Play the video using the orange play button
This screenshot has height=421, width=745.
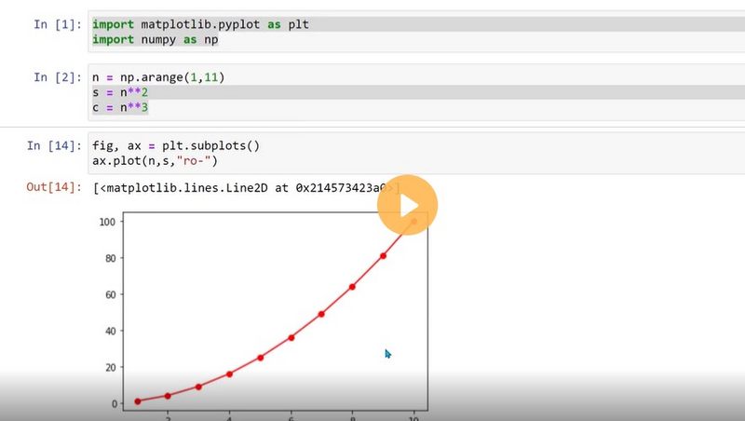pyautogui.click(x=408, y=205)
